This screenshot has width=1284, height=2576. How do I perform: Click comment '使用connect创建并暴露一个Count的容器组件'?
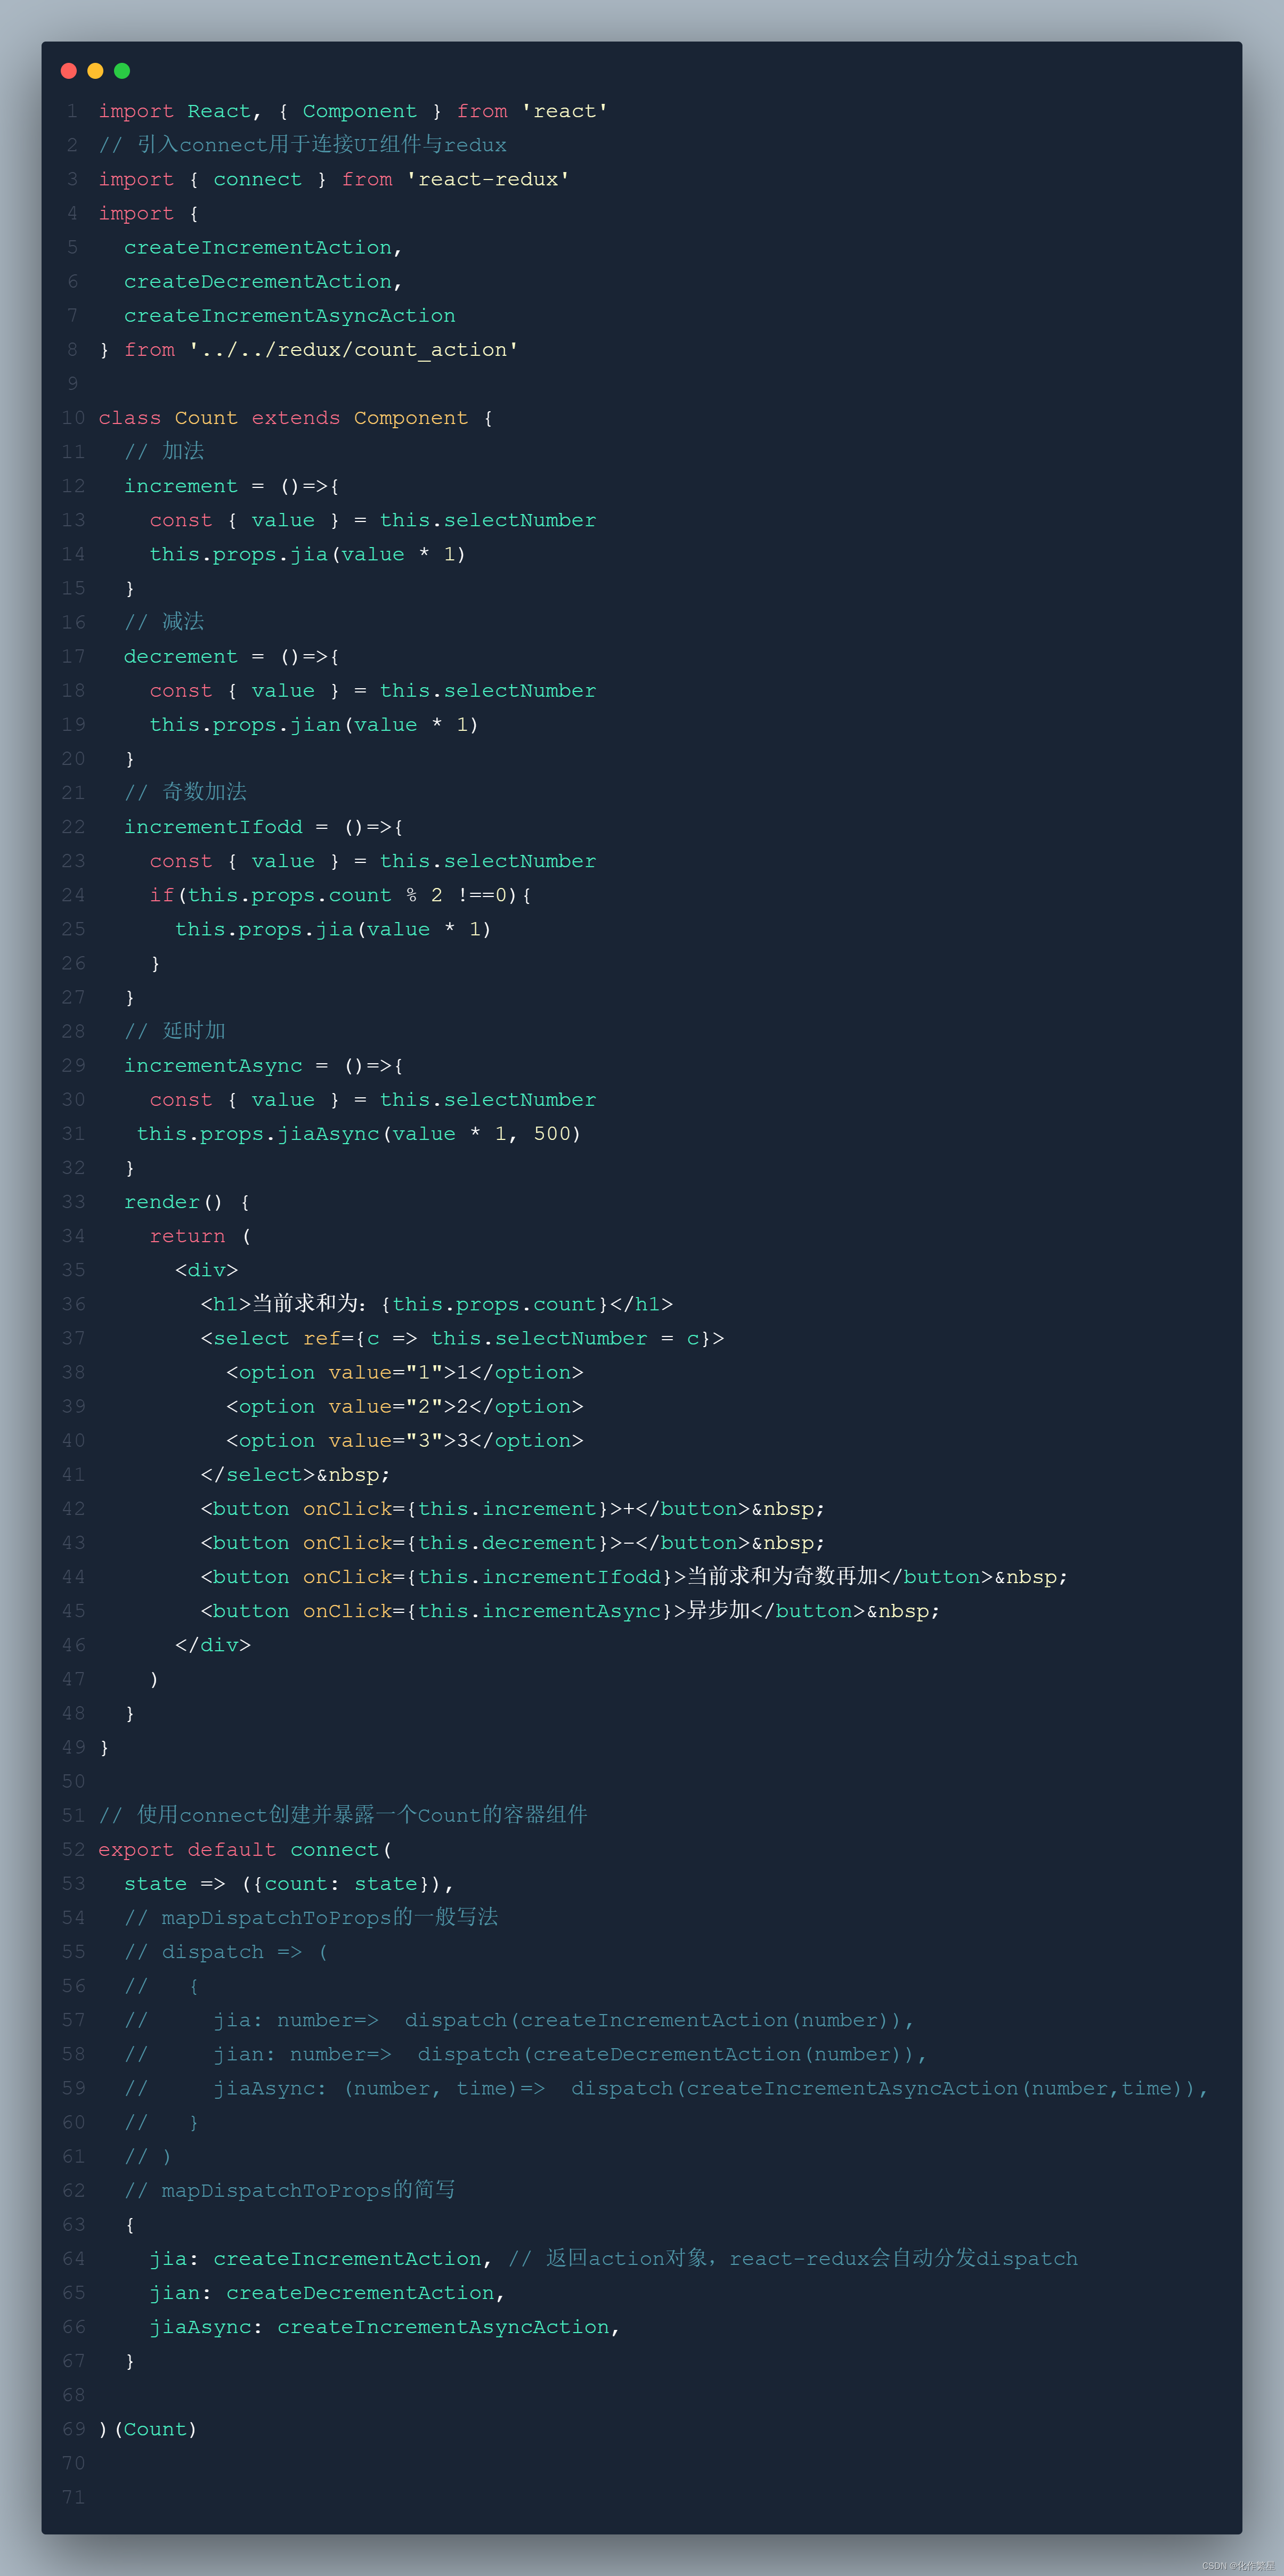(x=362, y=1815)
